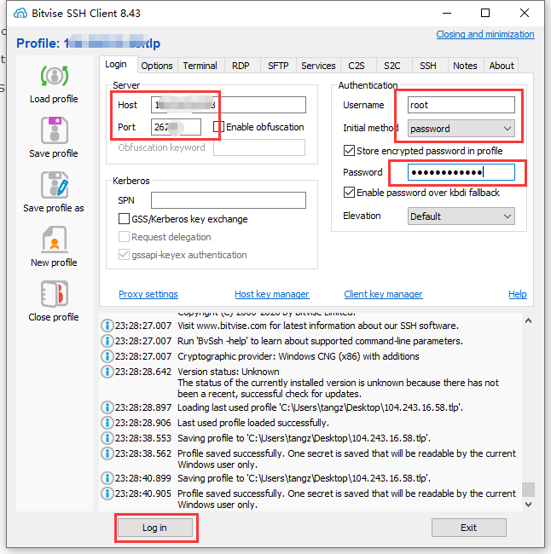551x554 pixels.
Task: Switch to the Options tab
Action: click(157, 66)
